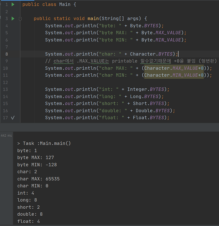Click 'Character.BYTES' on line 8
The image size is (219, 226).
151,54
